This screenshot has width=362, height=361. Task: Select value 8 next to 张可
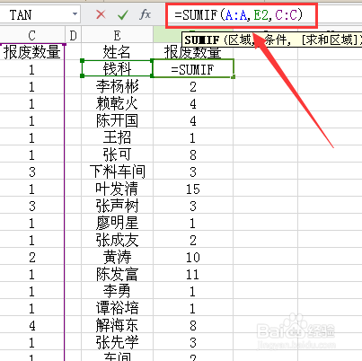coord(193,154)
